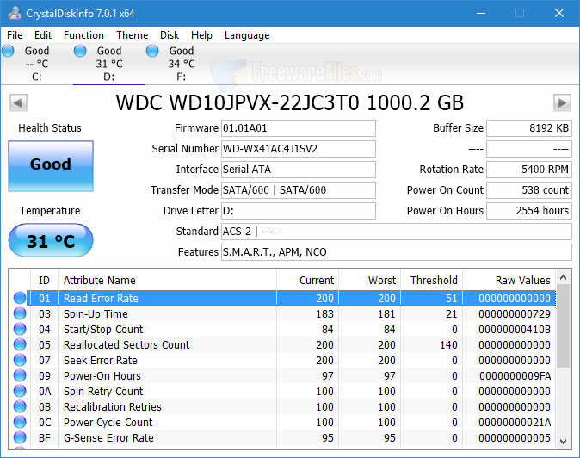This screenshot has height=458, width=580.
Task: Click the status orb for drive C:
Action: coord(8,51)
